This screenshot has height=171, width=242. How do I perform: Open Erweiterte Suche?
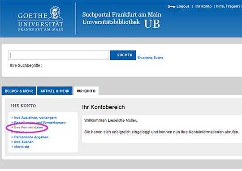click(150, 58)
